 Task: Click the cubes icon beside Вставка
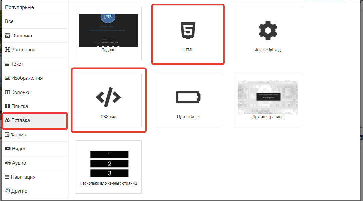coord(7,120)
